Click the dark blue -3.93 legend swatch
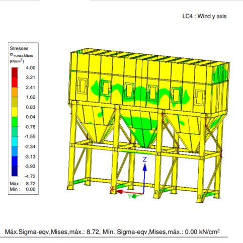The image size is (243, 243). click(x=15, y=171)
